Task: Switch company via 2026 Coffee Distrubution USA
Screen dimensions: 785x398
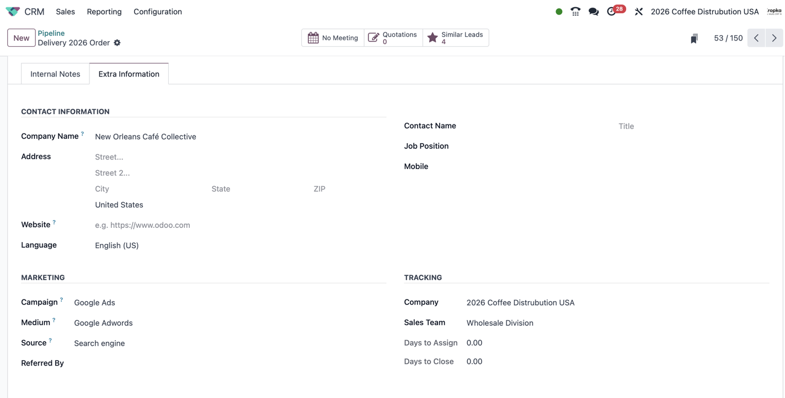Action: [704, 12]
